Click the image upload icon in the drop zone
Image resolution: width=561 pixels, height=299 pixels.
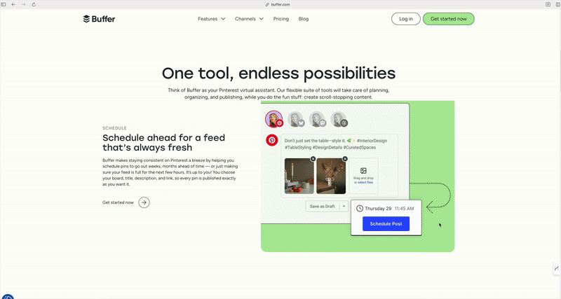click(x=363, y=171)
